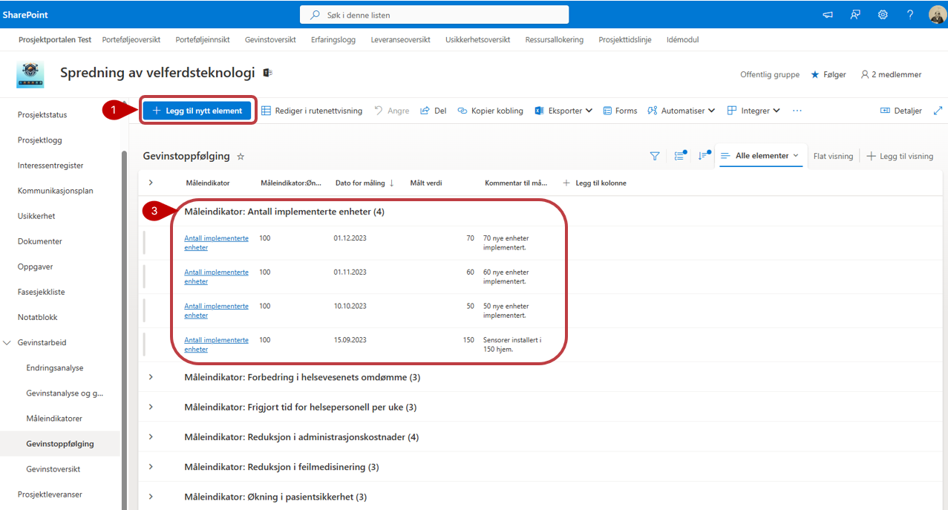Viewport: 948px width, 510px height.
Task: Open Porteføljeoversikt in the top navigation
Action: point(131,39)
